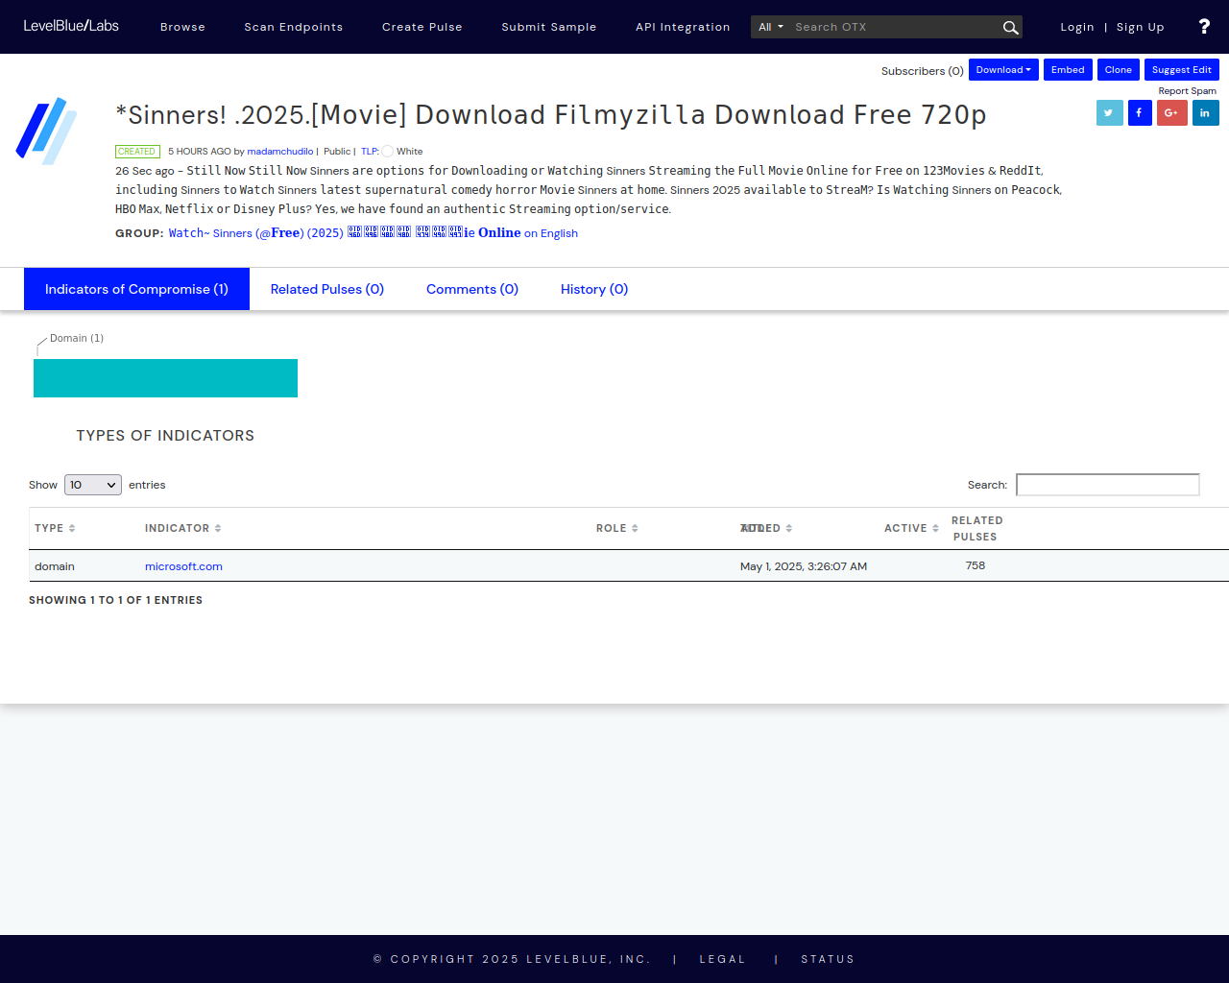
Task: Toggle sort on Active column
Action: click(911, 528)
